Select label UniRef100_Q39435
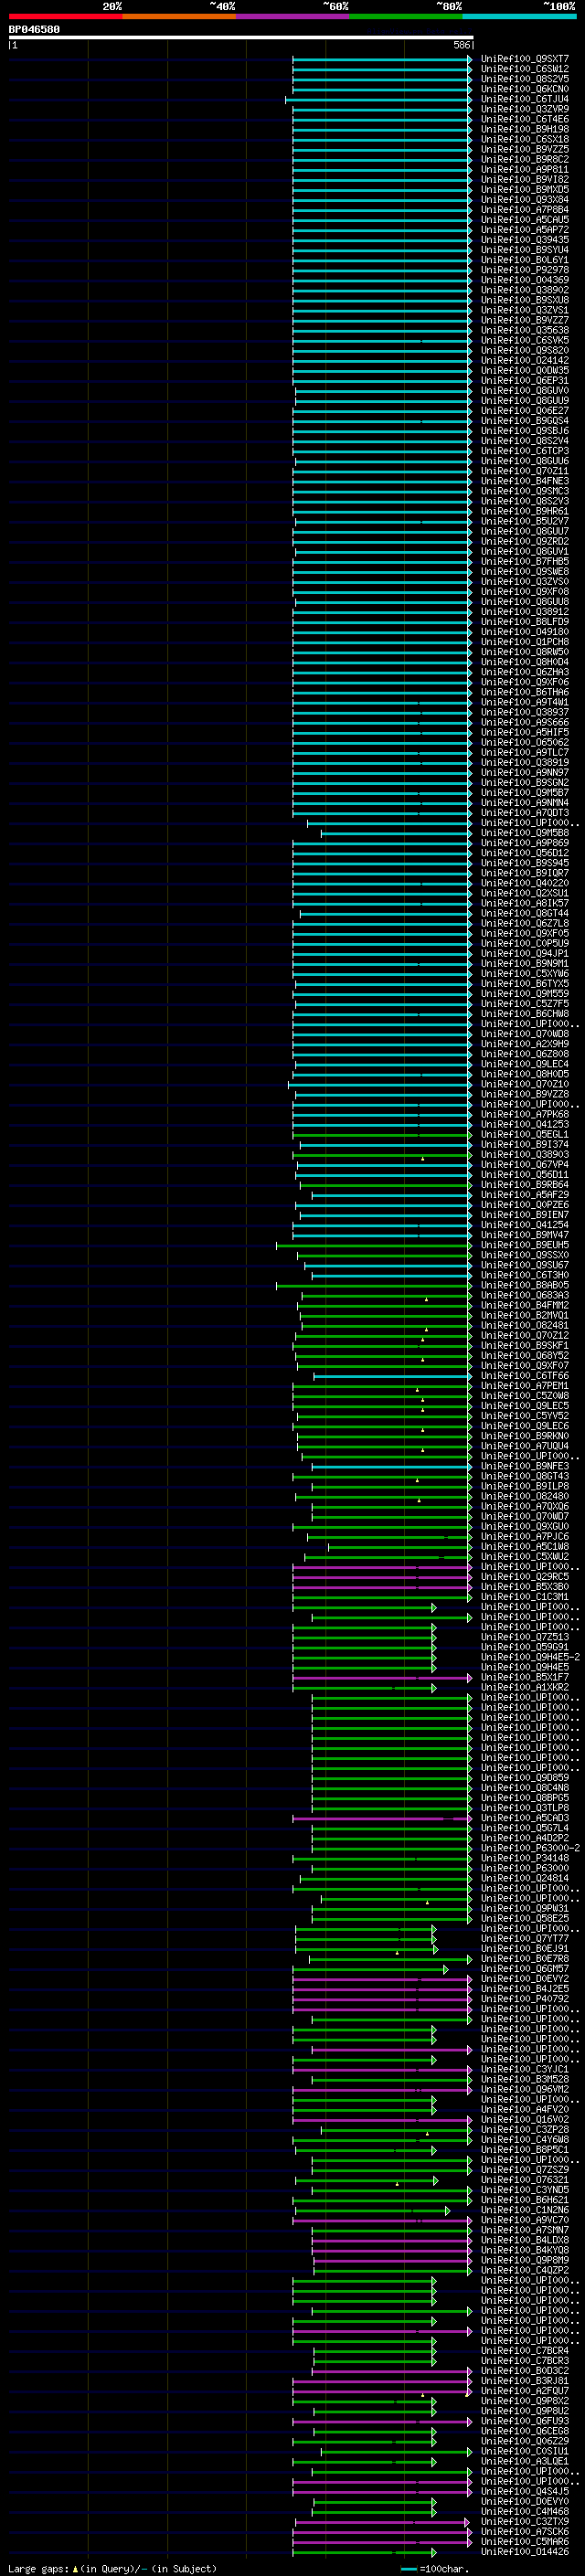Screen dimensions: 585x2576 (525, 240)
